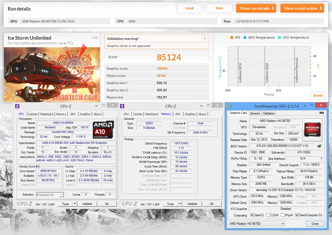The width and height of the screenshot is (332, 235).
Task: Toggle the DirectCompute 5.0 checkbox
Action: 297,215
